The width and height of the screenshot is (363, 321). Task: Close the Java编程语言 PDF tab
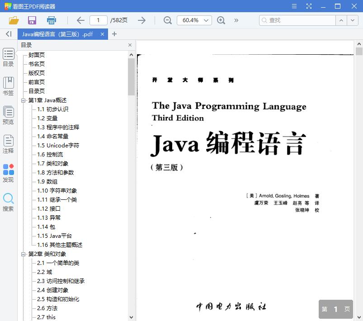point(102,34)
